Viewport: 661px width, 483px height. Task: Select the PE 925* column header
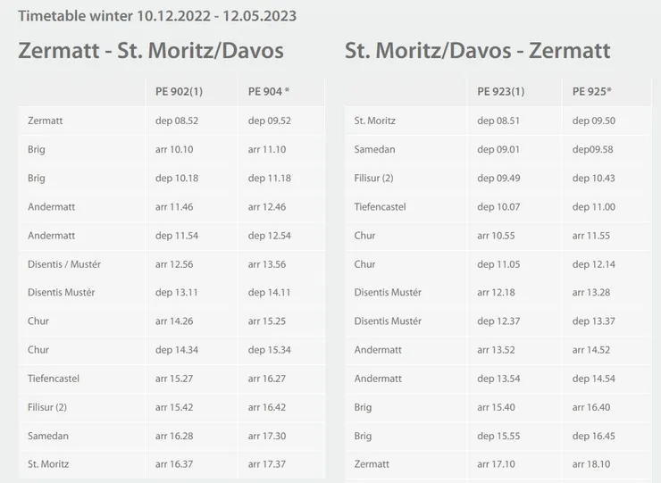[592, 91]
